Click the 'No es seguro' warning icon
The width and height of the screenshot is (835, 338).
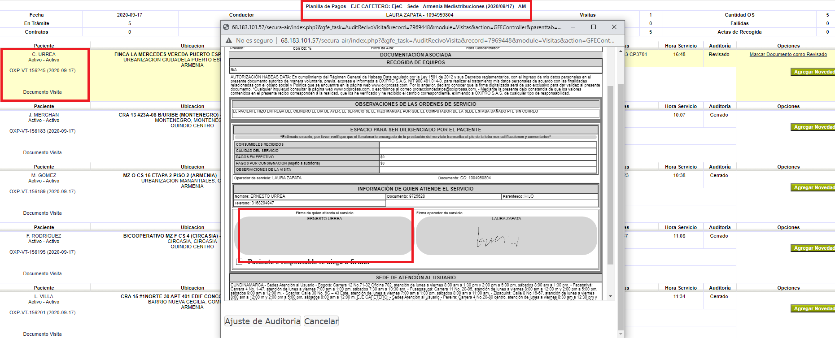(229, 40)
